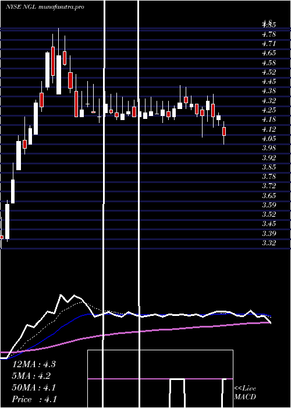Click the 3.59 price axis label

pos(269,205)
